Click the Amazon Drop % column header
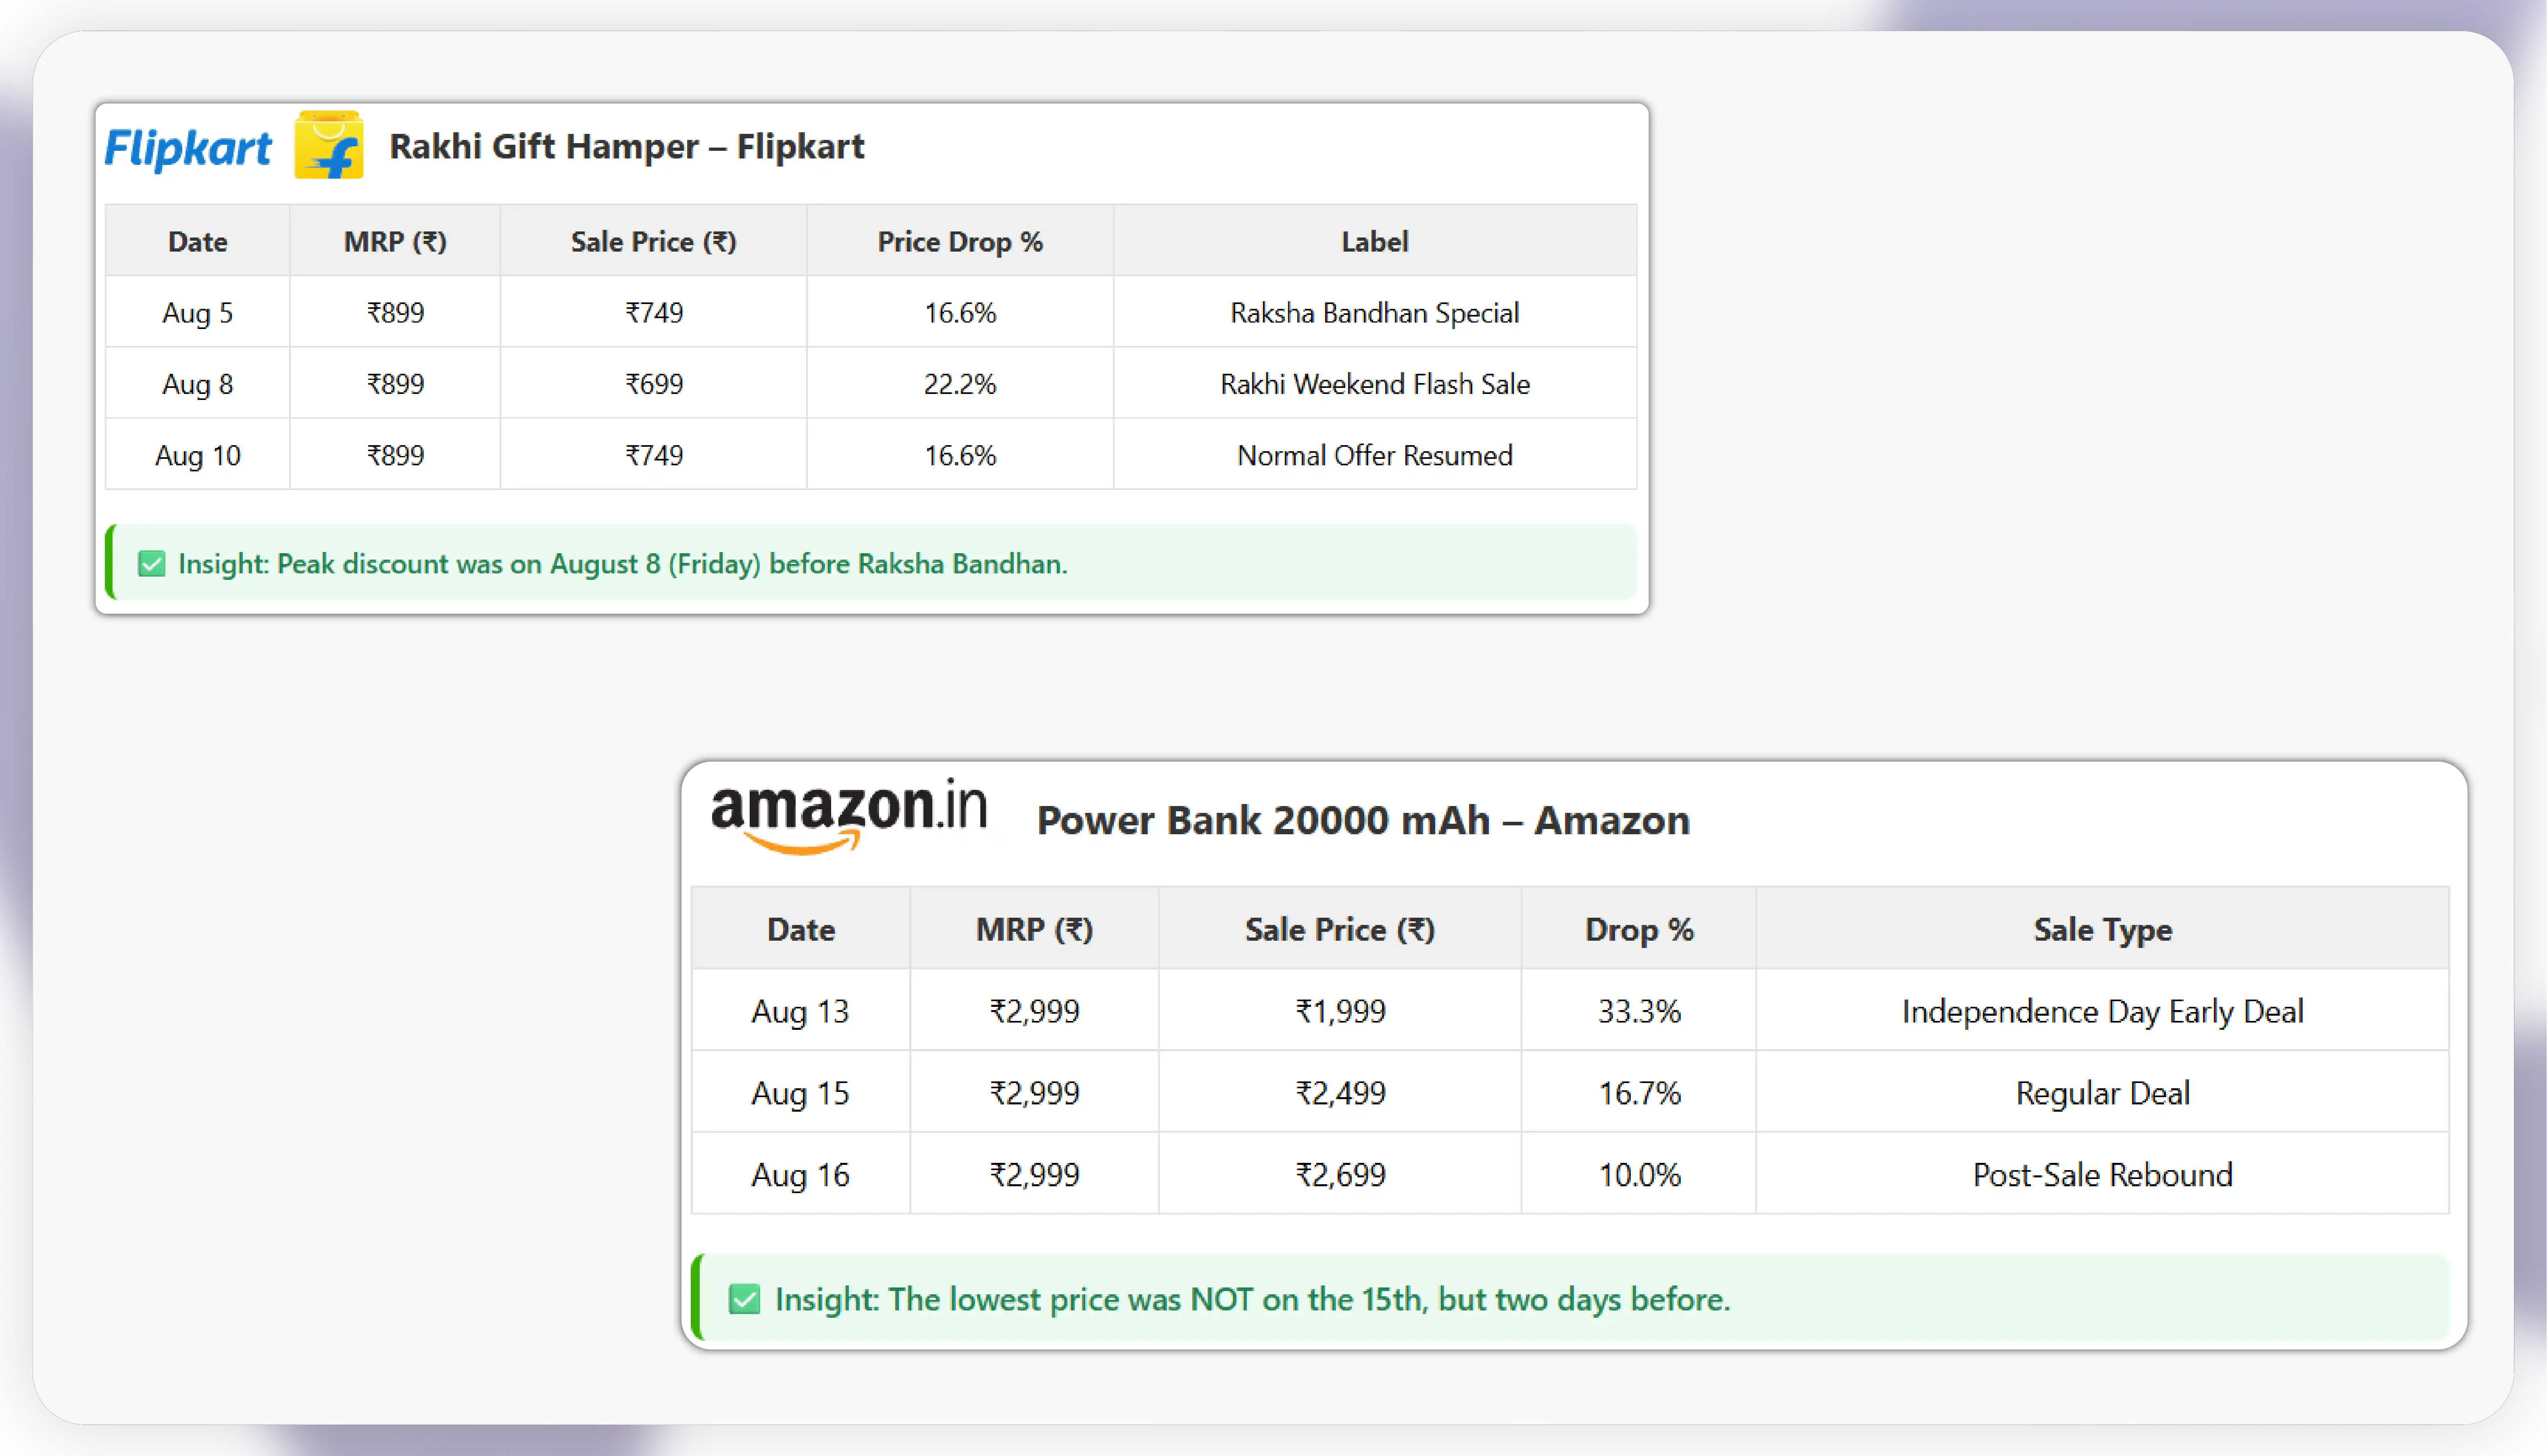 1638,929
